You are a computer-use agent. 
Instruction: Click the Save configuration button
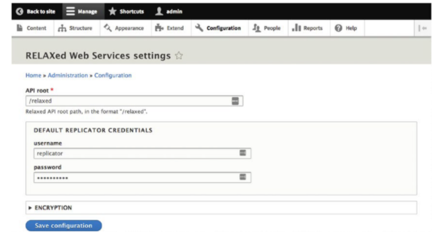point(63,225)
